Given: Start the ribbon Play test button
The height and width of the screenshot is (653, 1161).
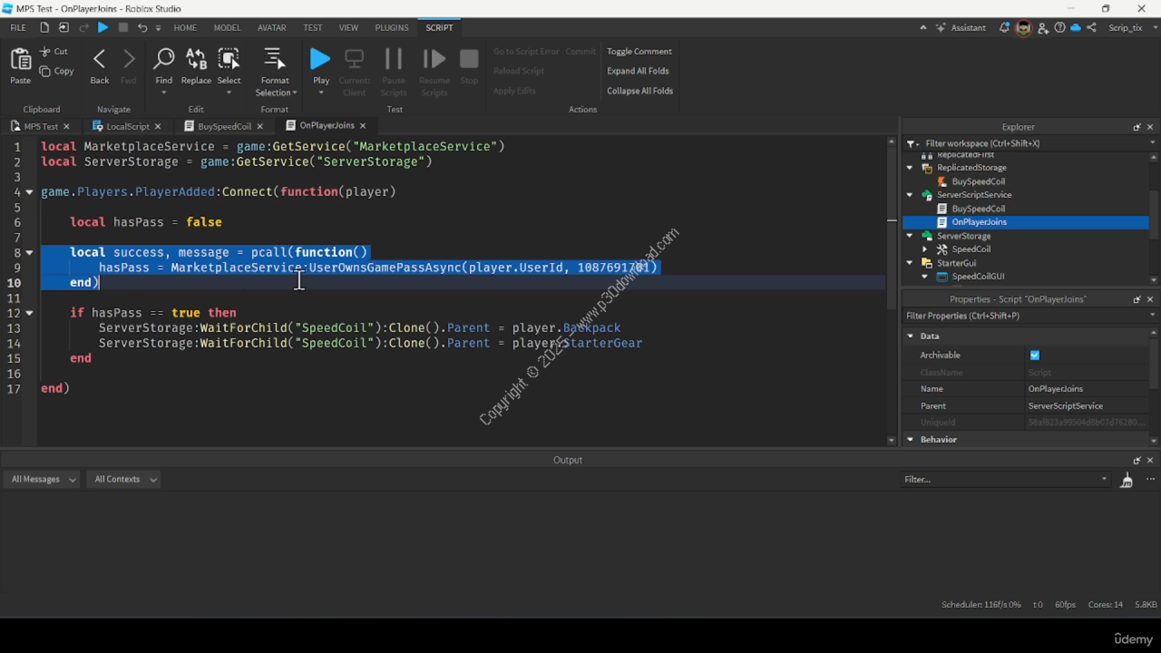Looking at the screenshot, I should (x=320, y=60).
